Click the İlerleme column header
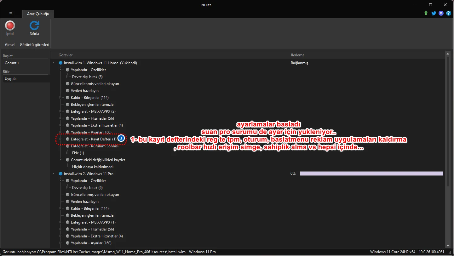 (368, 55)
